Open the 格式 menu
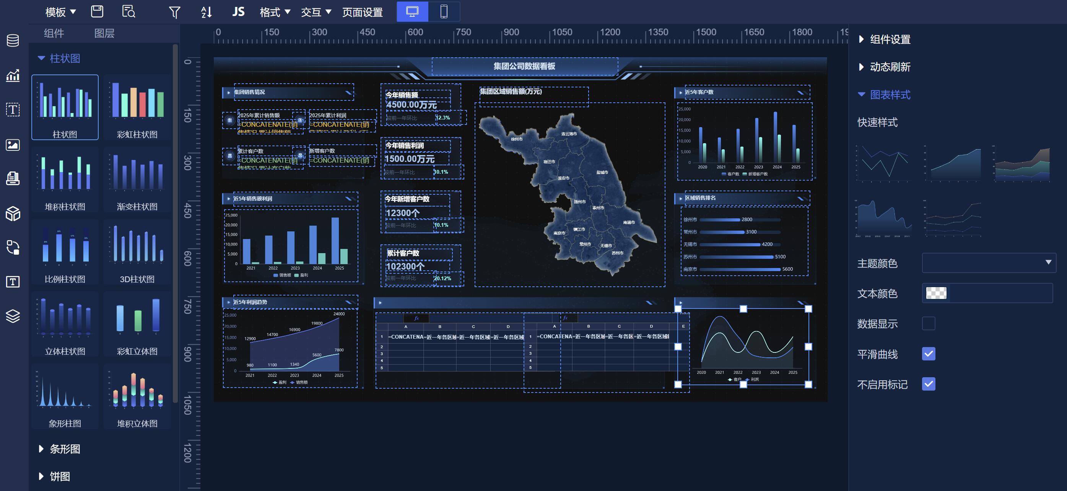Screen dimensions: 1067x491 click(x=275, y=12)
